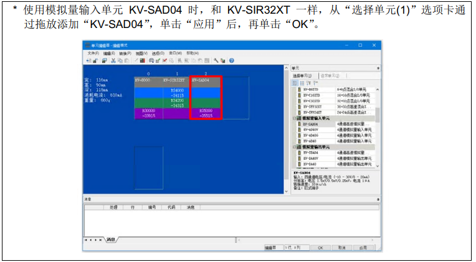Click the Copy toolbar icon

pos(120,60)
